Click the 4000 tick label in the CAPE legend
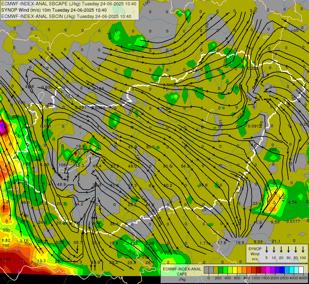 pos(294,278)
